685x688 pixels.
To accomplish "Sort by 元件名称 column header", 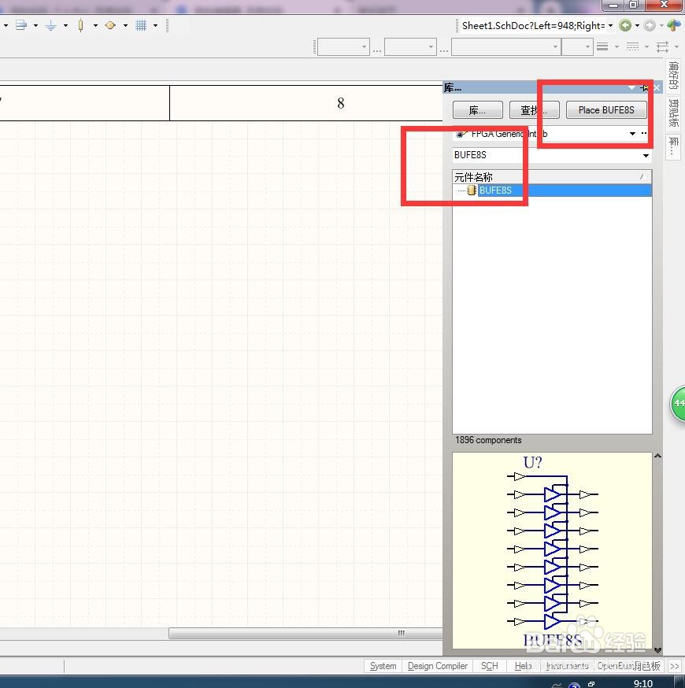I will click(x=552, y=177).
